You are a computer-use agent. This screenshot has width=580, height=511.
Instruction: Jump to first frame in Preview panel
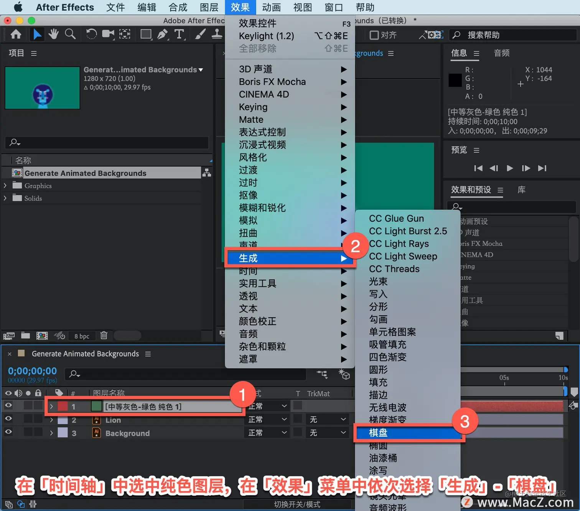coord(478,168)
